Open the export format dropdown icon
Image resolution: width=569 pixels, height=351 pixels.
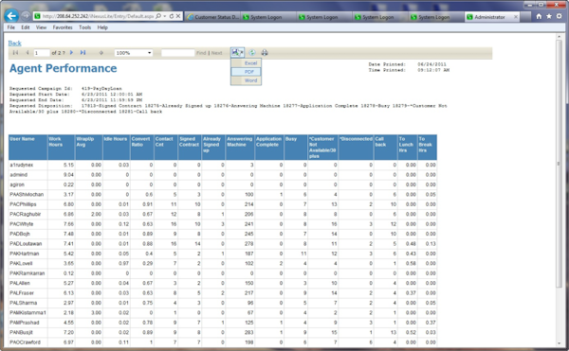(237, 53)
